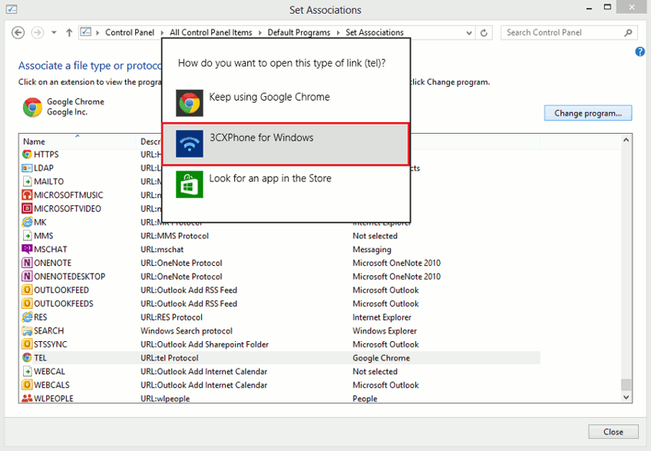Expand the chevron before Control Panel breadcrumb

[97, 33]
